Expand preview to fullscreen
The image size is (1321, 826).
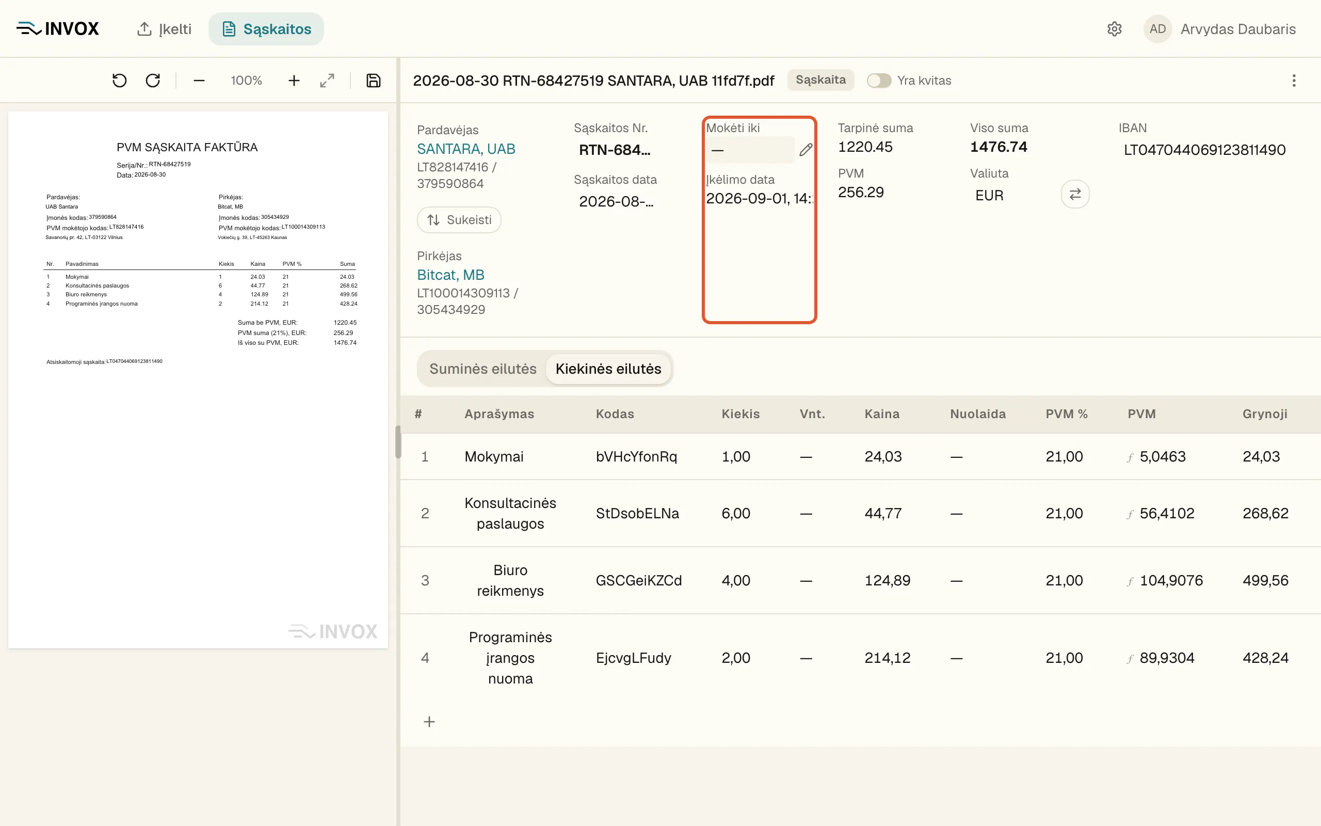[327, 81]
